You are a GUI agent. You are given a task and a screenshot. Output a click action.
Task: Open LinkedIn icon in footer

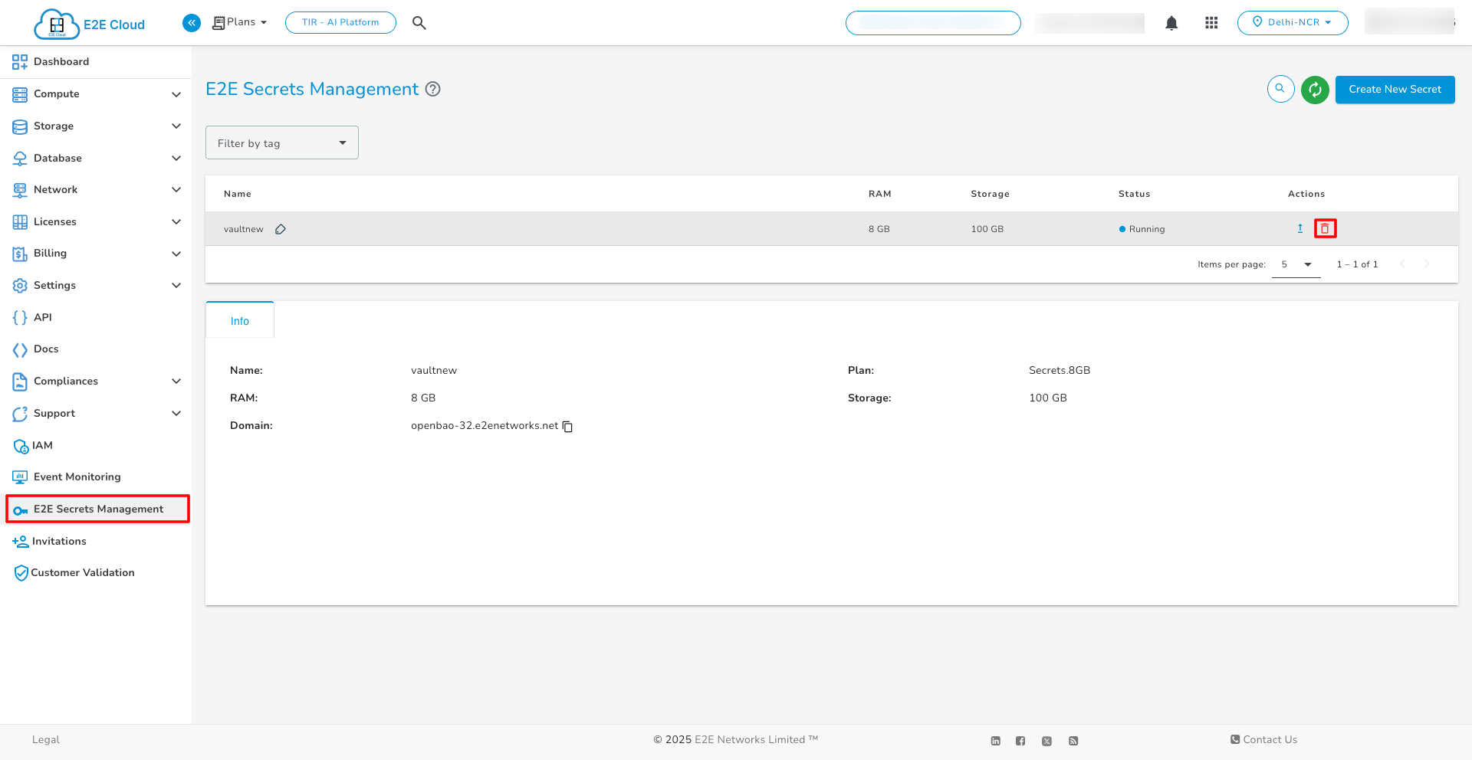point(995,741)
